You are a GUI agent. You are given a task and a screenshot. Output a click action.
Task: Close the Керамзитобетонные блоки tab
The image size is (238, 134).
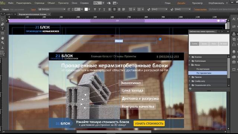tap(49, 14)
